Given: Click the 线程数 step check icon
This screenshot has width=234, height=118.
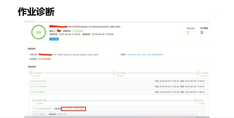Looking at the screenshot, I should 196,101.
